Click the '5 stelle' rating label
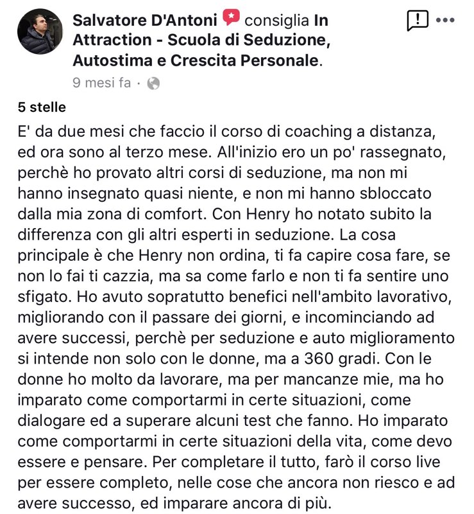The height and width of the screenshot is (514, 474). (x=42, y=107)
